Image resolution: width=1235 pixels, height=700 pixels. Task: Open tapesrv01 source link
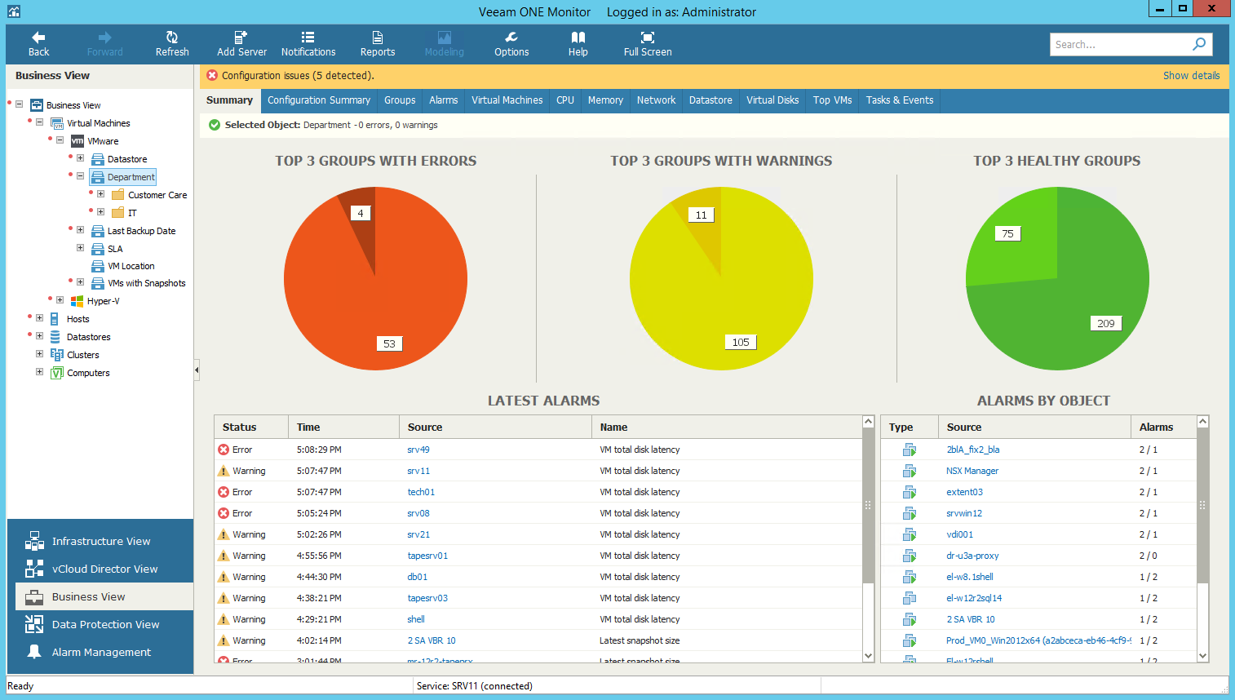click(x=427, y=556)
